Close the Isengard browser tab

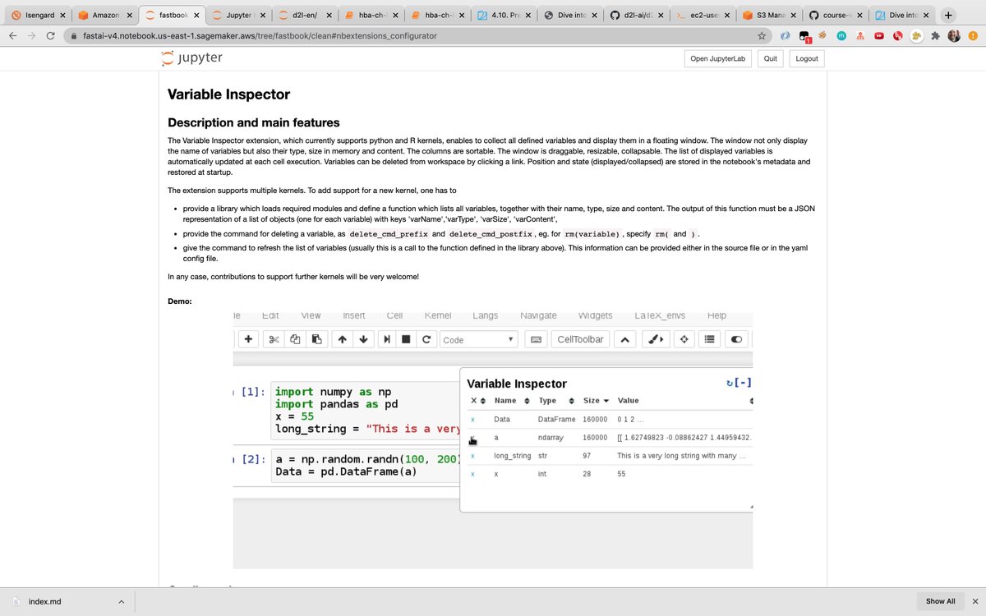(x=62, y=15)
